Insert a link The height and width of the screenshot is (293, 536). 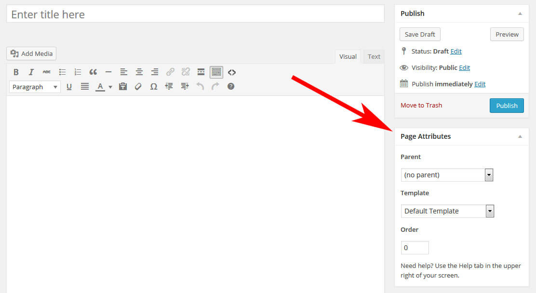170,72
